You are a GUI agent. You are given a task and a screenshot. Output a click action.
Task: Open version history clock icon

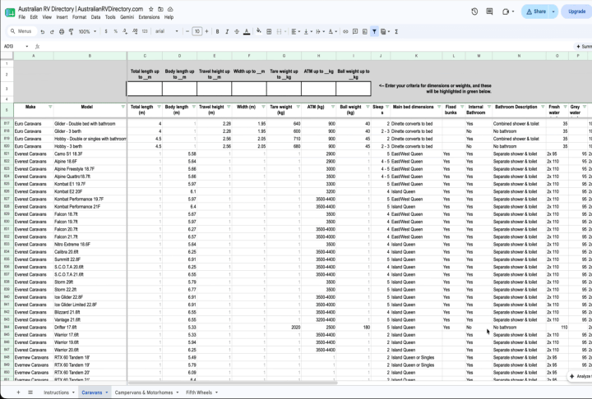[474, 11]
